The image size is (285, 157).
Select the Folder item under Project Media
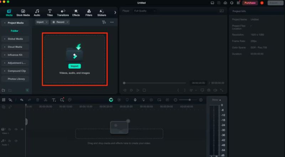(x=15, y=31)
